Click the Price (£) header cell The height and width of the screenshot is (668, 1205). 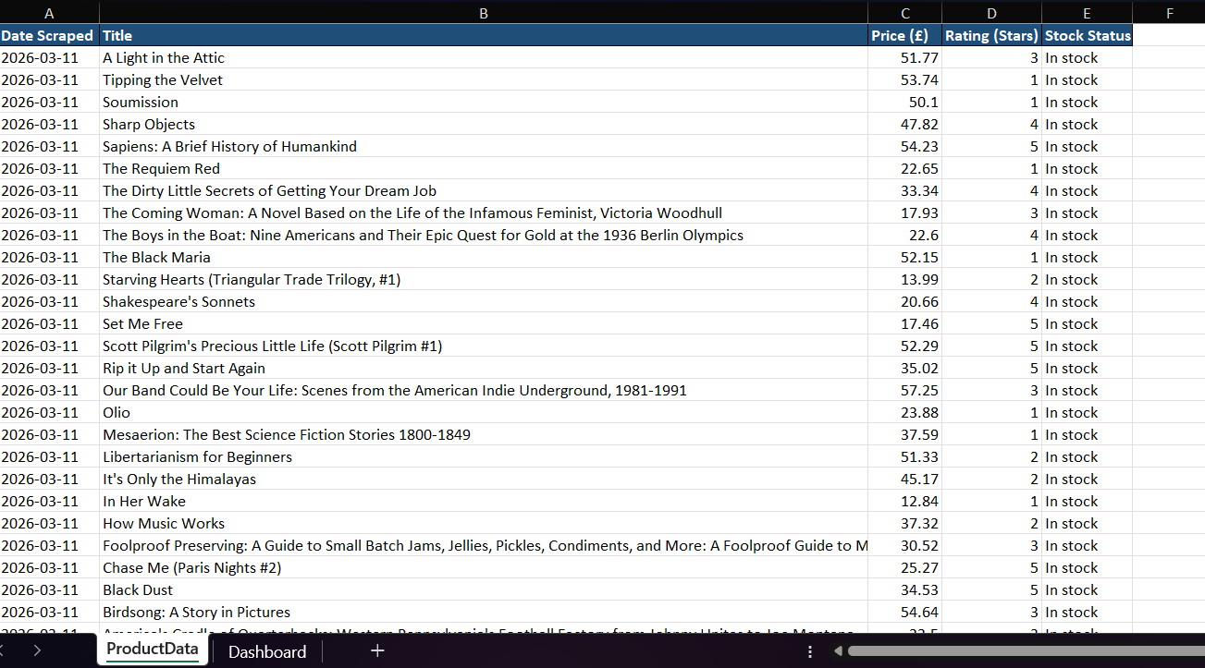point(905,35)
